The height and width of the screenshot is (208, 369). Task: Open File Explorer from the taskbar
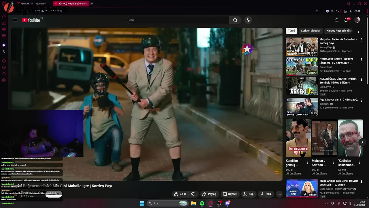(193, 203)
